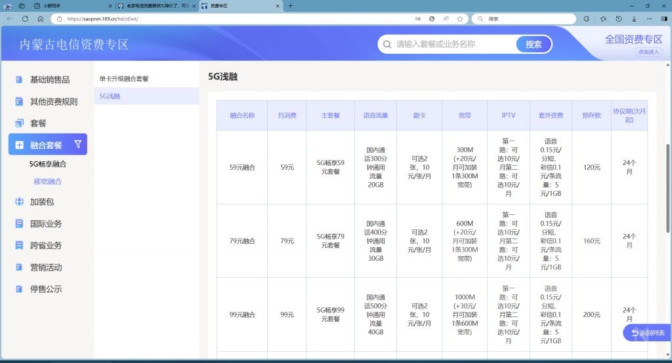Focus the 请输入套餐或业务名称 search field

coord(453,45)
